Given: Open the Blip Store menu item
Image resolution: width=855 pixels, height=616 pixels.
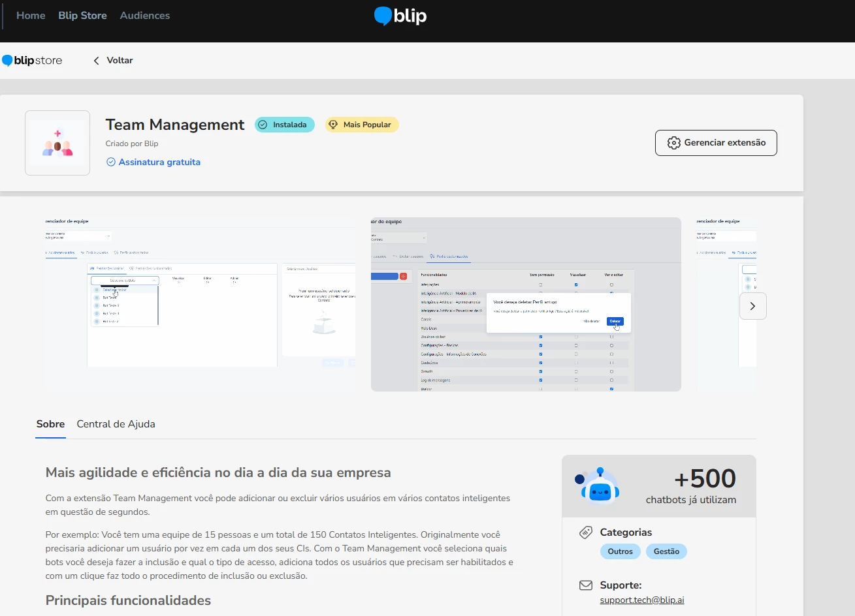Looking at the screenshot, I should [x=82, y=16].
